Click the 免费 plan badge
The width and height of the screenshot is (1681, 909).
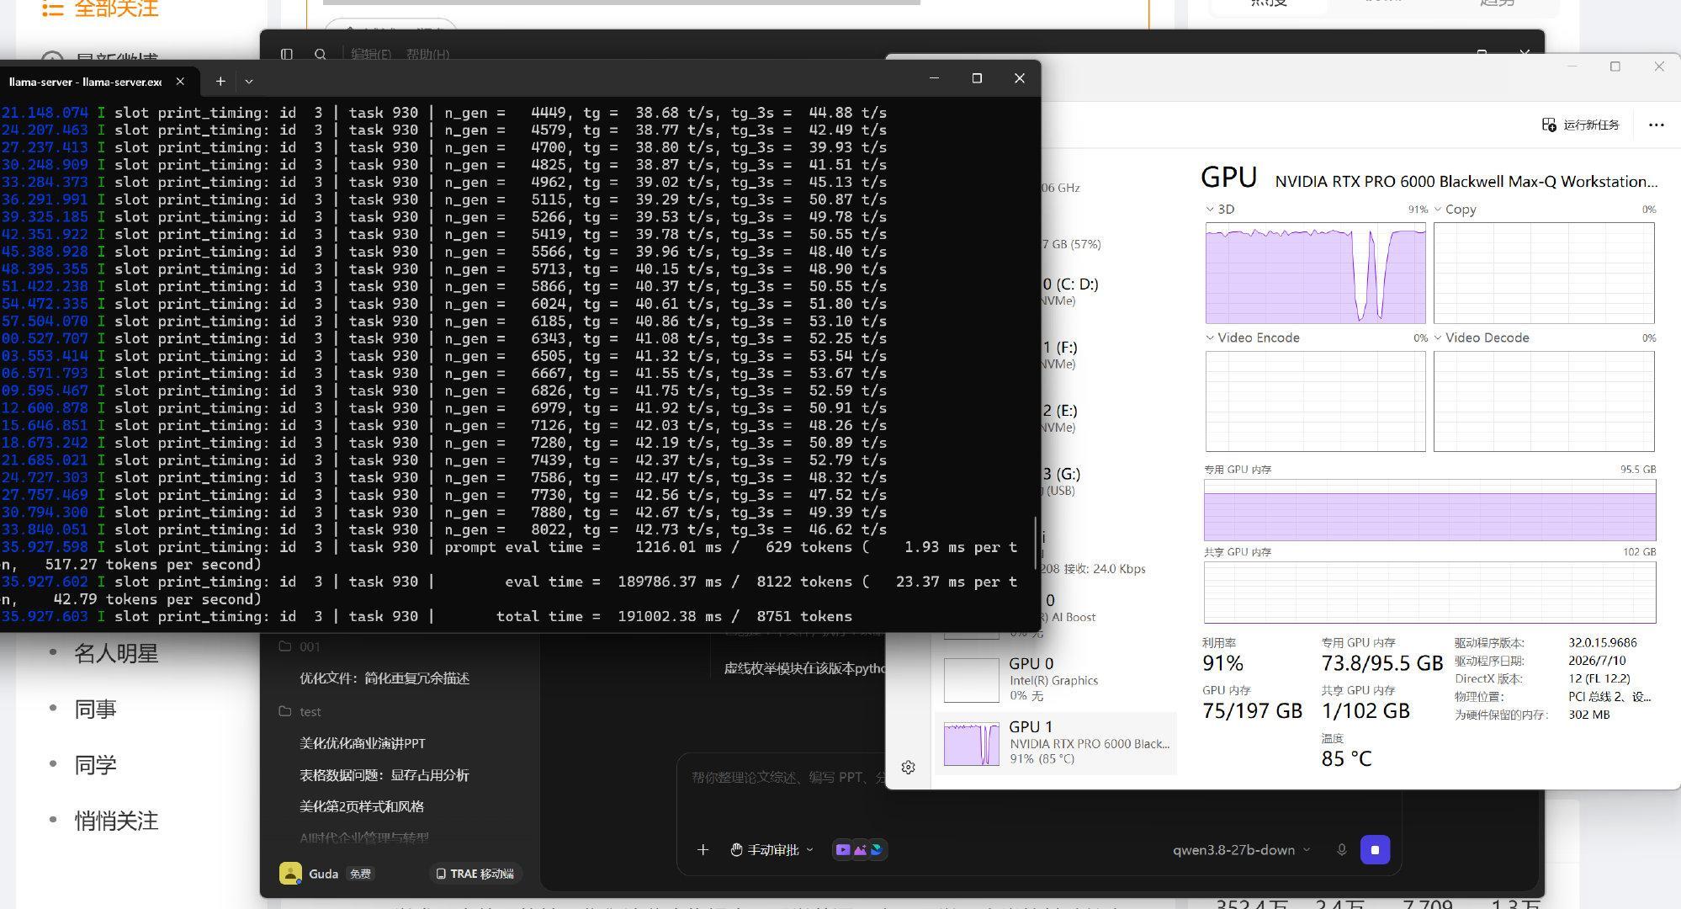pyautogui.click(x=360, y=874)
